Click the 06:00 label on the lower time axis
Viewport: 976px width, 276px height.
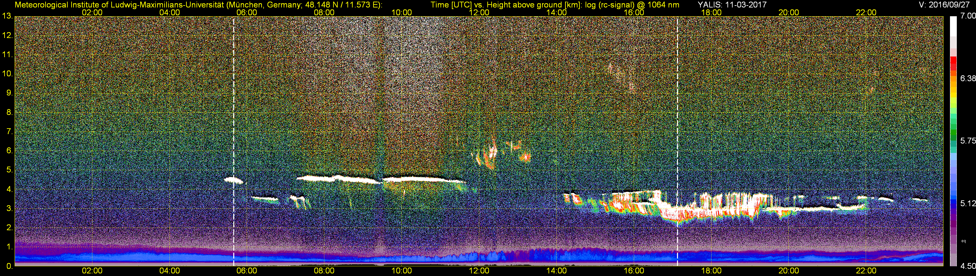pyautogui.click(x=247, y=271)
